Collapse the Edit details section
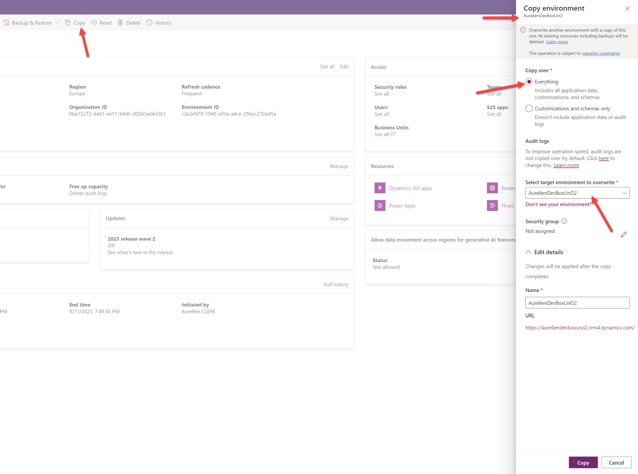Screen dimensions: 638x474 click(x=528, y=252)
